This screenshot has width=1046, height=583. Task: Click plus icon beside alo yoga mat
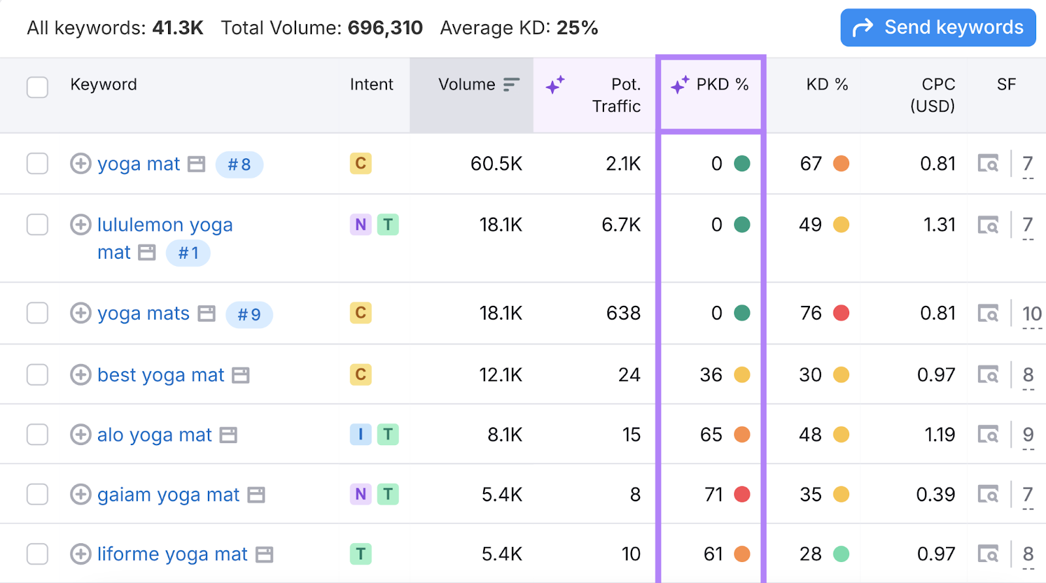pyautogui.click(x=80, y=435)
